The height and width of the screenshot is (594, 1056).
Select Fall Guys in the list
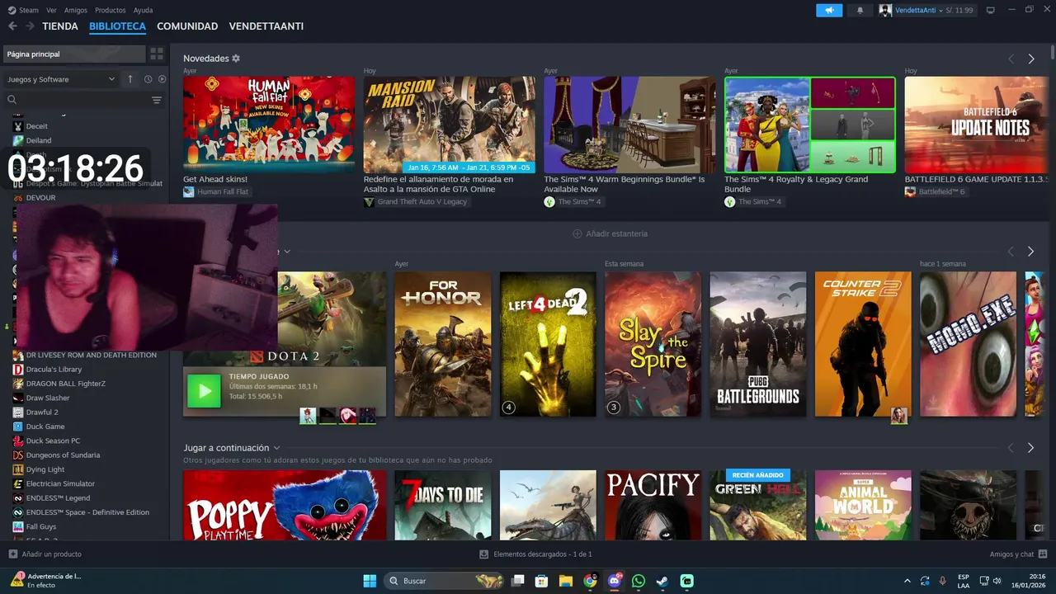point(40,526)
